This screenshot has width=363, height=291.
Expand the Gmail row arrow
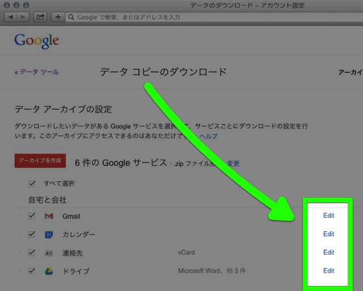click(x=19, y=216)
